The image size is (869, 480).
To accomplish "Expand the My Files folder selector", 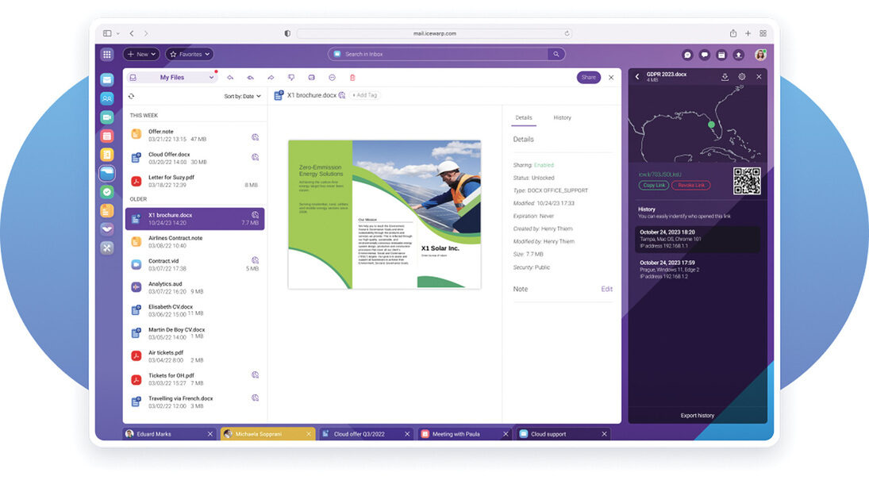I will 172,78.
